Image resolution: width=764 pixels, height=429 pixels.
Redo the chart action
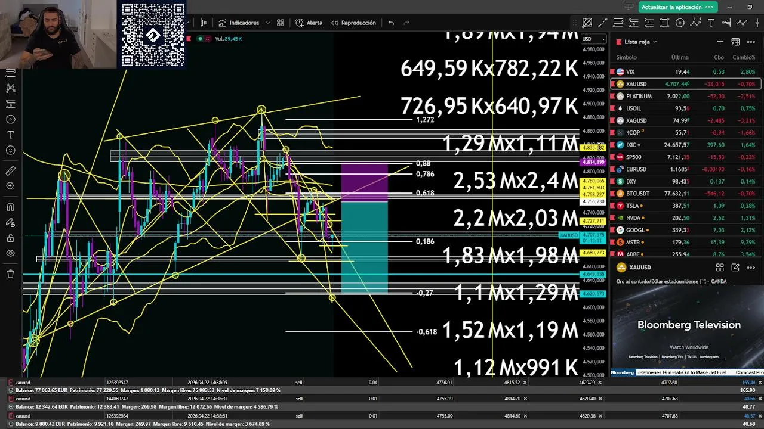(406, 23)
